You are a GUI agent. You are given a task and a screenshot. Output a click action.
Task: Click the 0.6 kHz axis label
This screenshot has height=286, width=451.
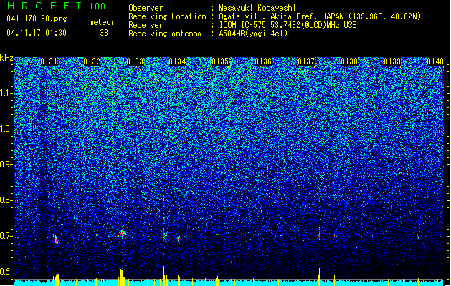[6, 272]
